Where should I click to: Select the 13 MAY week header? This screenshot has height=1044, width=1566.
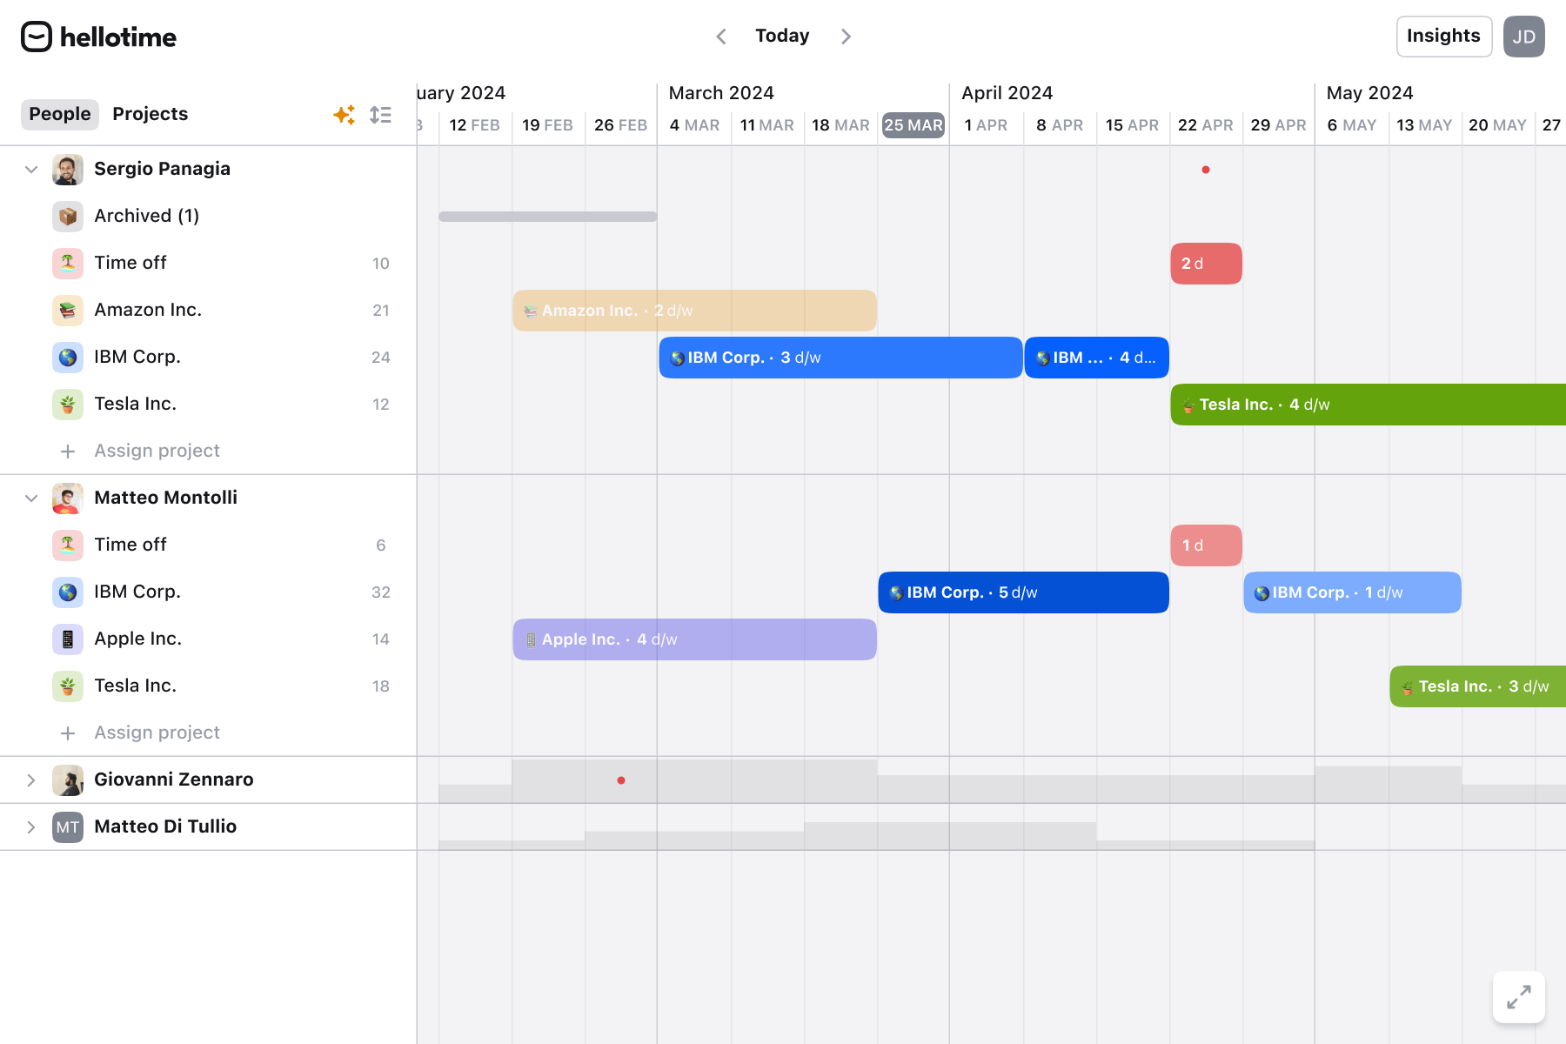click(1424, 125)
